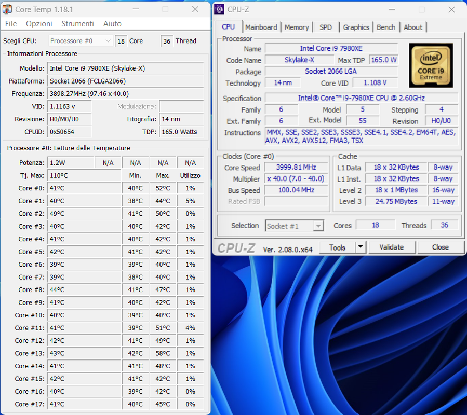Viewport: 467px width, 415px height.
Task: Click the Litografia value 14 nm
Action: point(181,119)
